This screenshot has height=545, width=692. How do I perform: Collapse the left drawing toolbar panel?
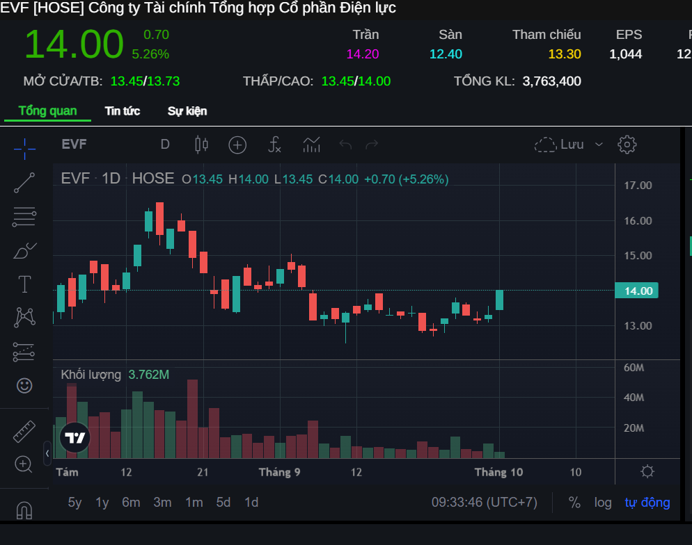tap(47, 453)
